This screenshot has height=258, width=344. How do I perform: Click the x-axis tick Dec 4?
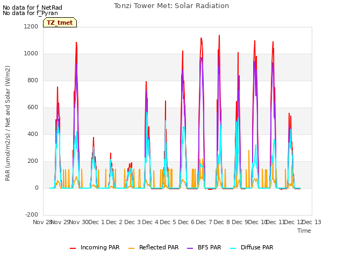point(150,222)
